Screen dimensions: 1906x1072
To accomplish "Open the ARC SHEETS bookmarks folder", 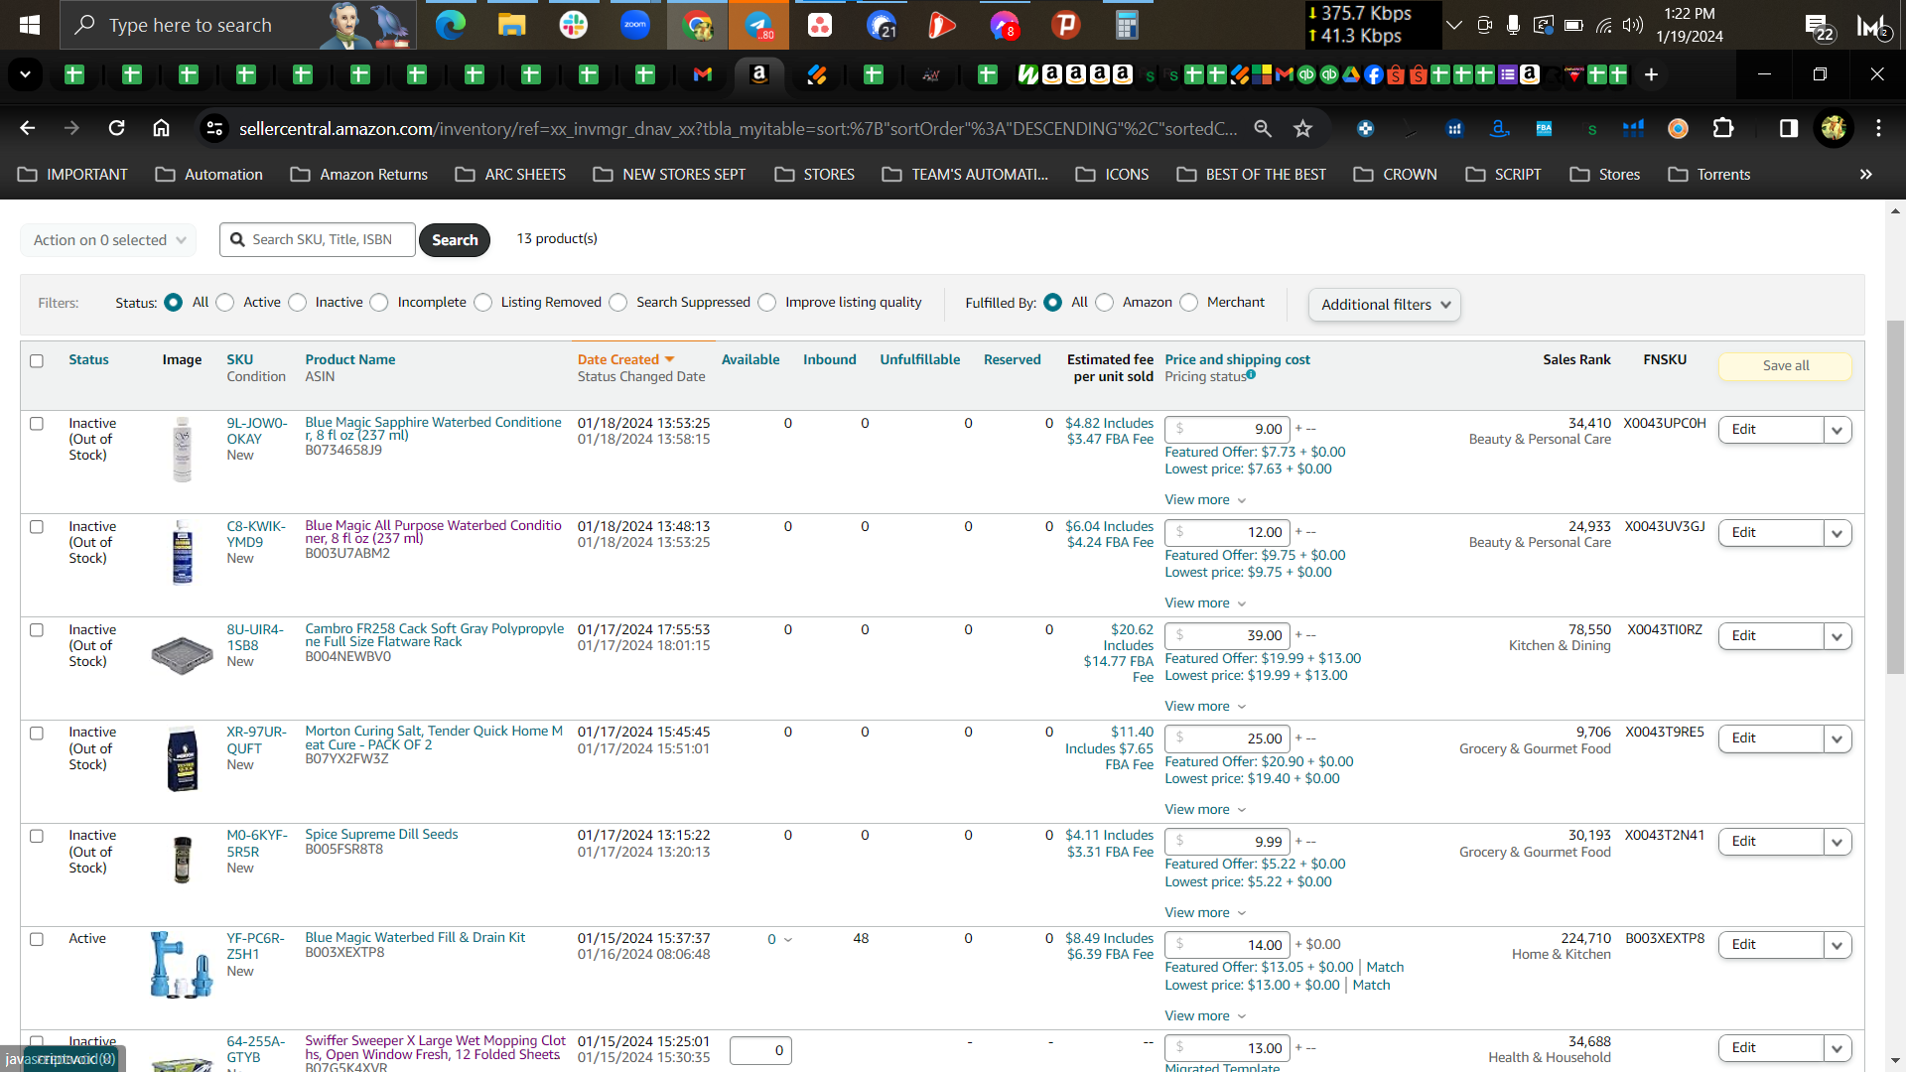I will (510, 174).
